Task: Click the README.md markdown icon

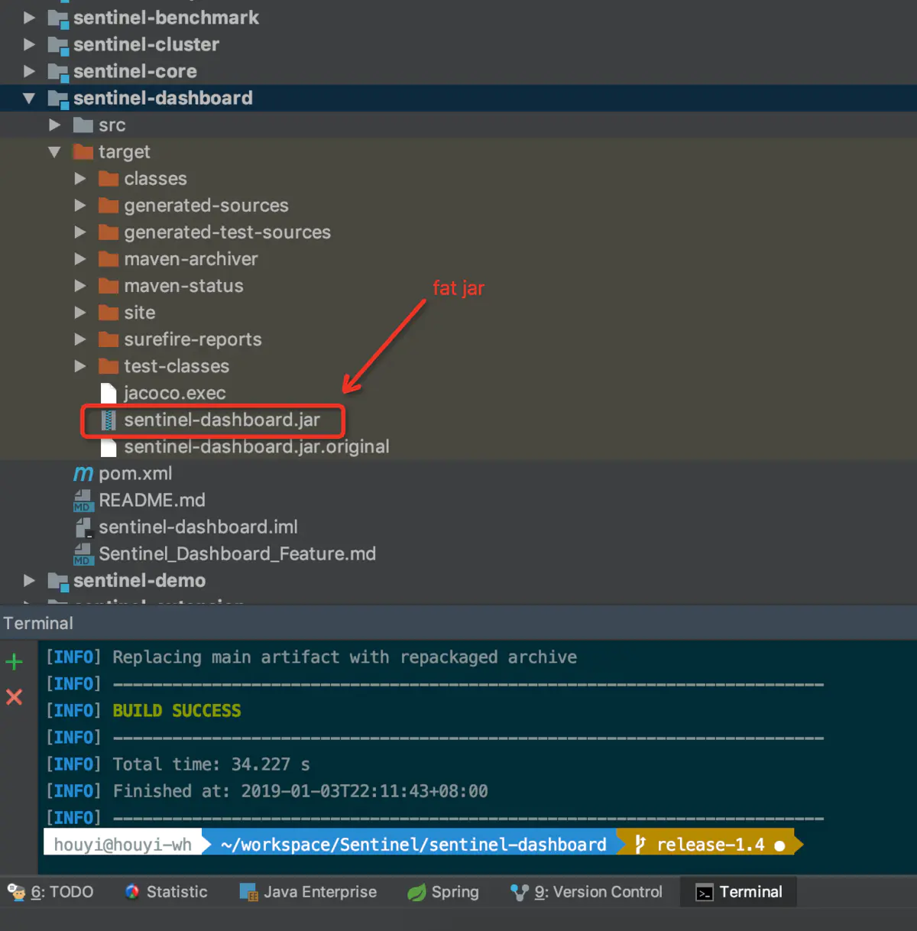Action: tap(83, 501)
